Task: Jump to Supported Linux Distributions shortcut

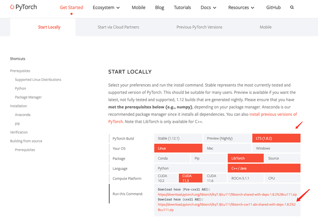Action: [x=38, y=80]
